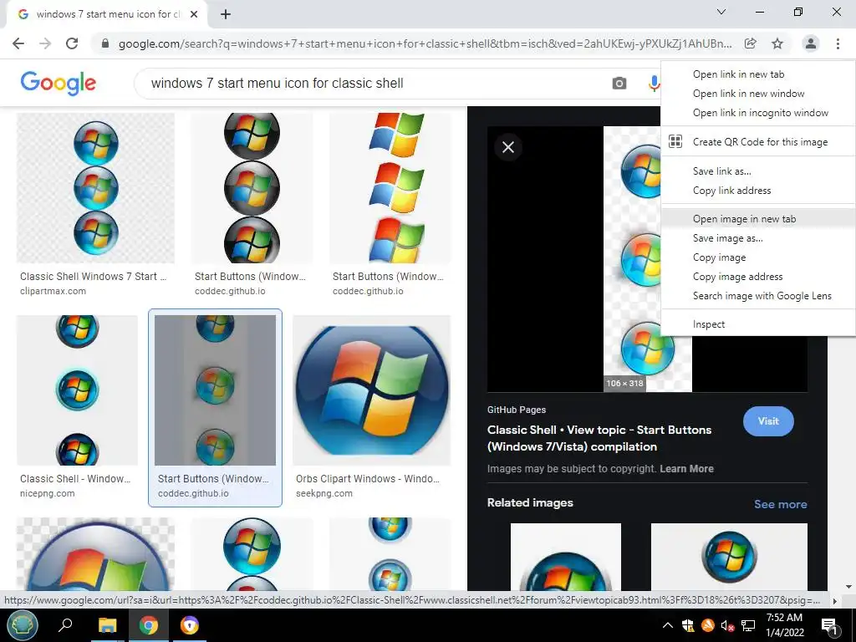Click the status bar scroll arrow
856x642 pixels.
click(x=834, y=600)
